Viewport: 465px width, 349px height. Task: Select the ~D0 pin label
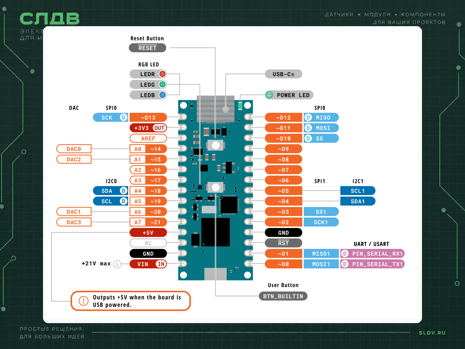[284, 264]
